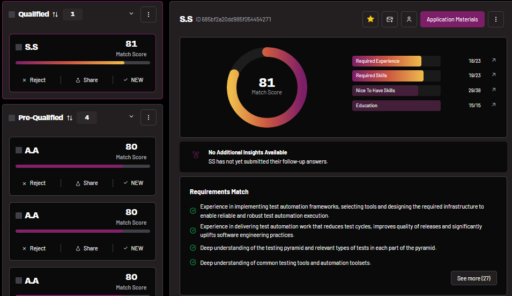Select all in Qualified section checkbox
512x296 pixels.
click(12, 14)
